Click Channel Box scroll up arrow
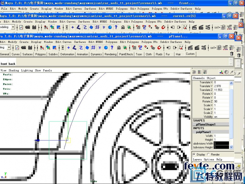The height and width of the screenshot is (184, 245). (231, 83)
